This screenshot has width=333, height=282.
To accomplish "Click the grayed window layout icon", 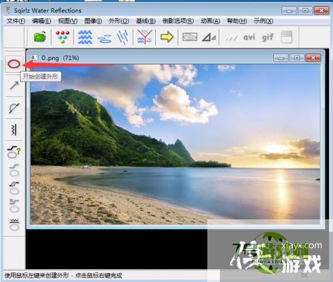I will coord(287,37).
